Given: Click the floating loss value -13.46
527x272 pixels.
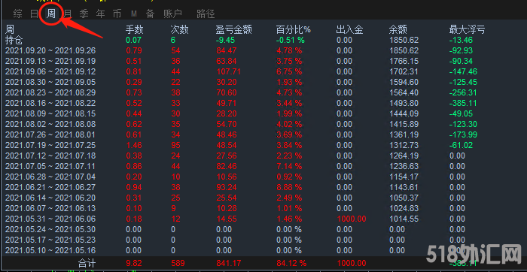Looking at the screenshot, I should point(461,41).
